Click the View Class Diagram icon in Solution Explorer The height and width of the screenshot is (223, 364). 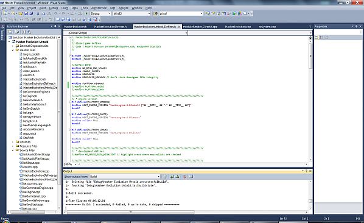click(x=29, y=32)
